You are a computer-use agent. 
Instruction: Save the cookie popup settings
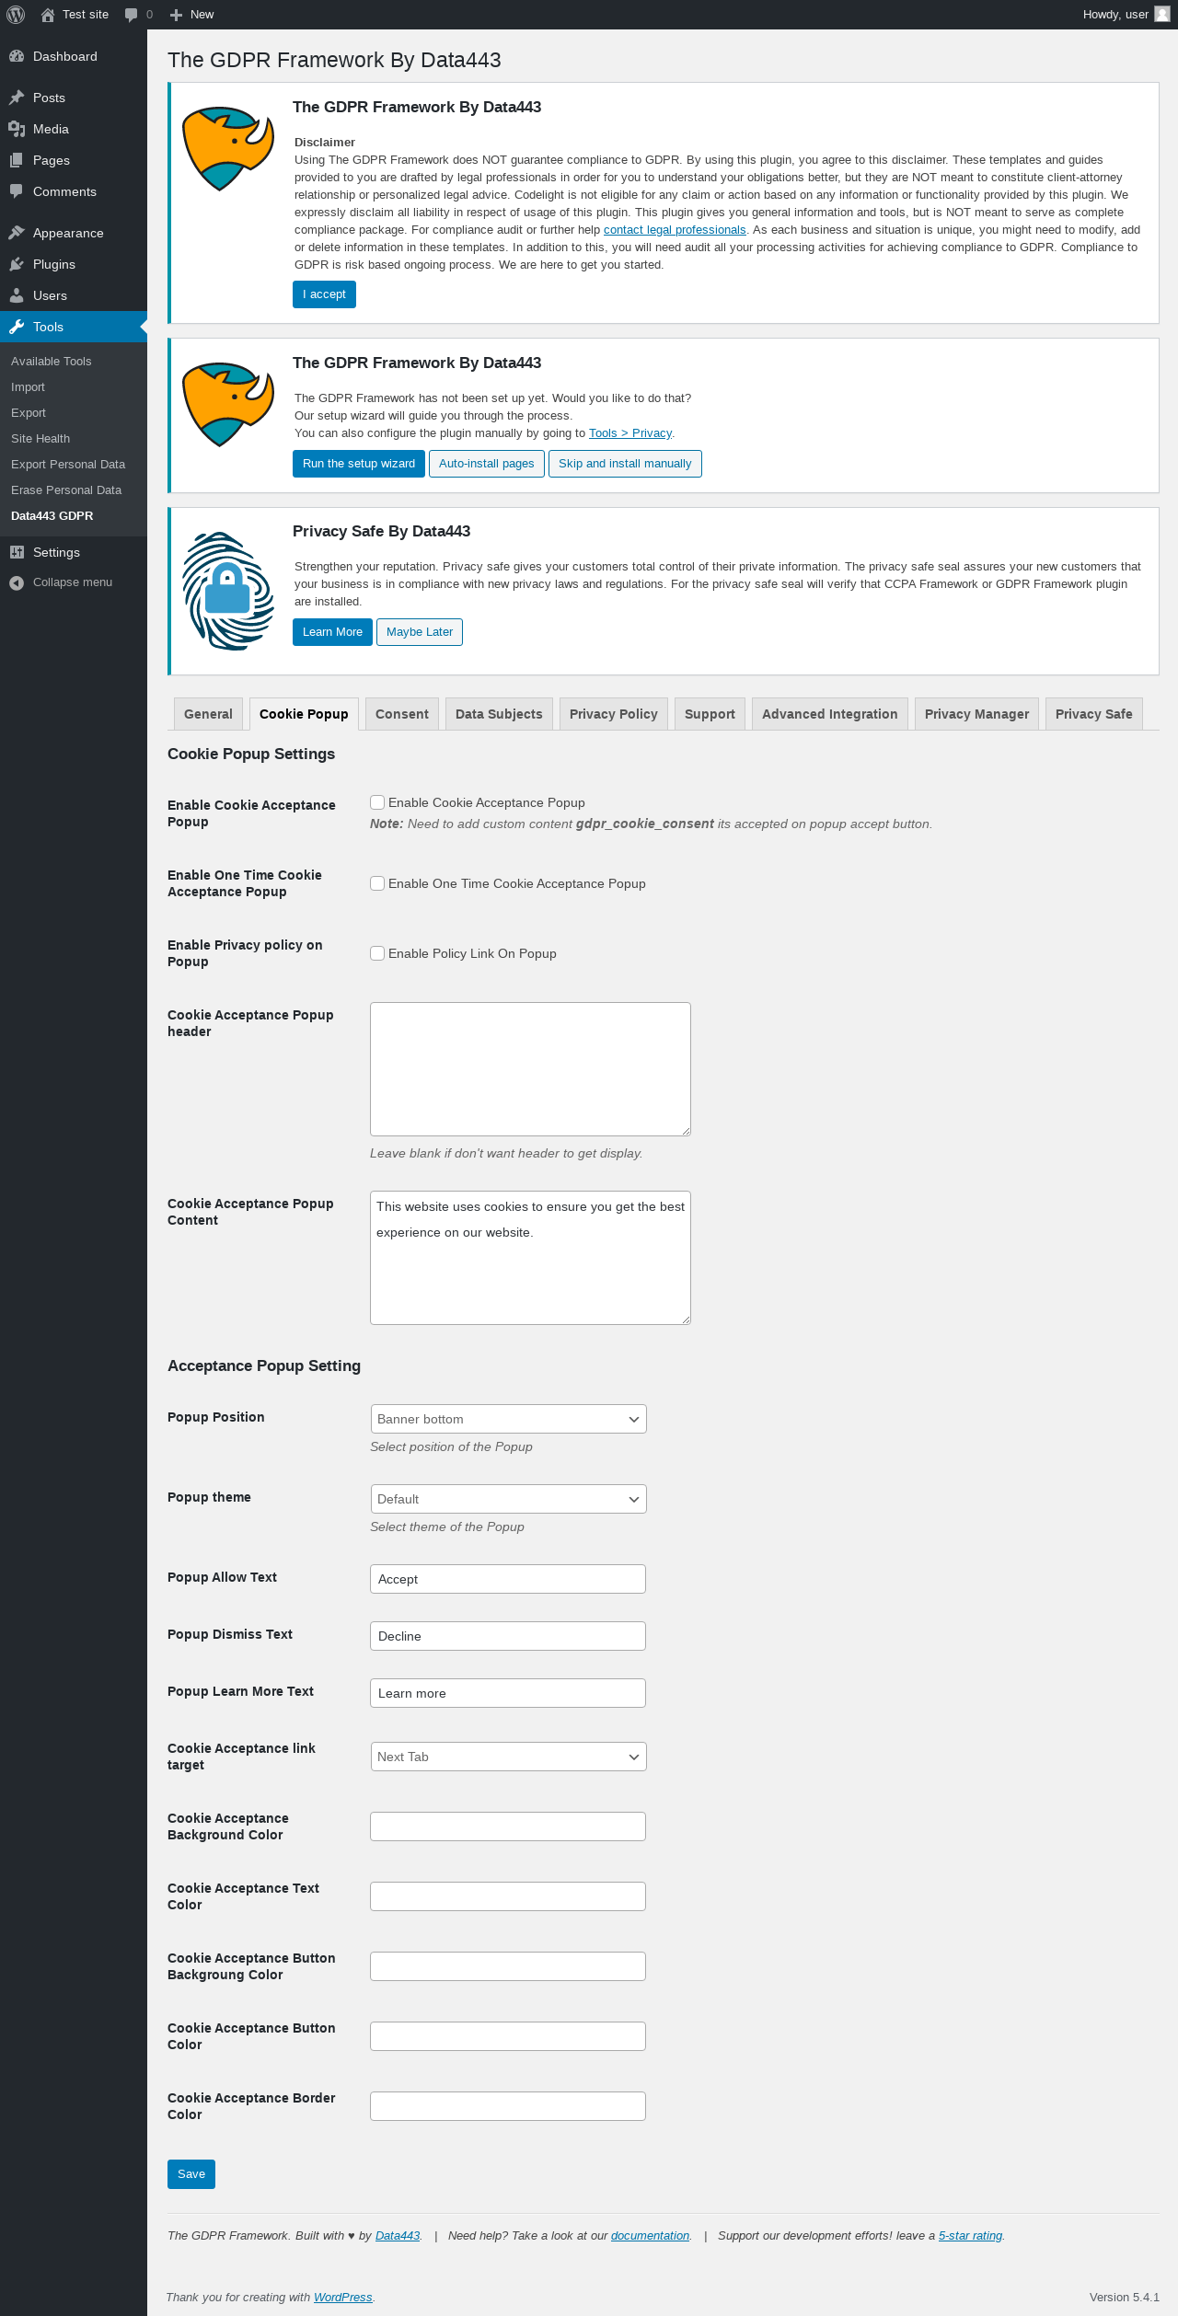[x=191, y=2174]
